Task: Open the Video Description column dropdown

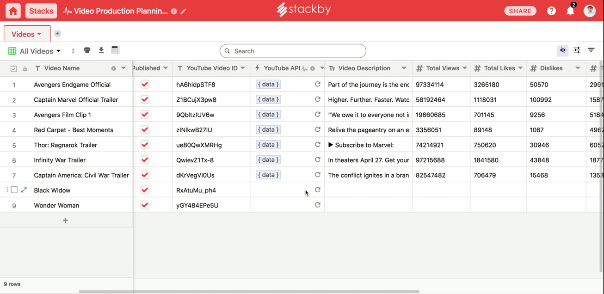Action: (404, 68)
